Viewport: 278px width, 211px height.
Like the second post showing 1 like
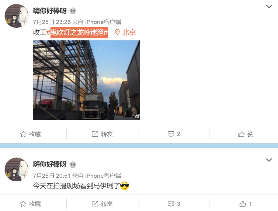click(x=245, y=204)
